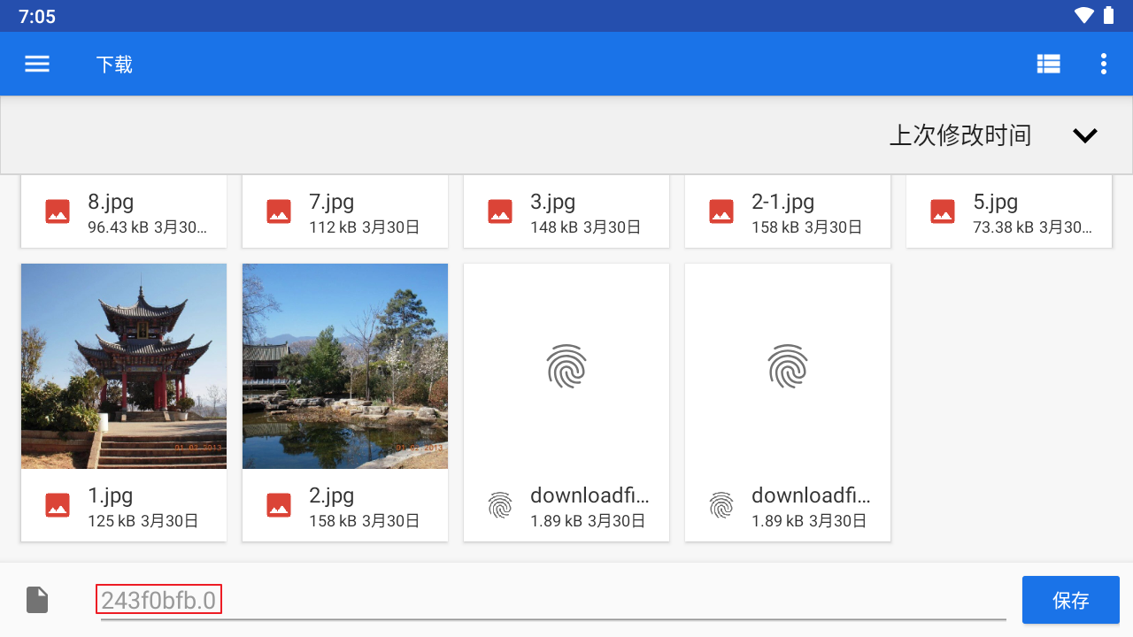Open the 上次修改时间 sort dropdown
The width and height of the screenshot is (1133, 637).
pos(960,135)
